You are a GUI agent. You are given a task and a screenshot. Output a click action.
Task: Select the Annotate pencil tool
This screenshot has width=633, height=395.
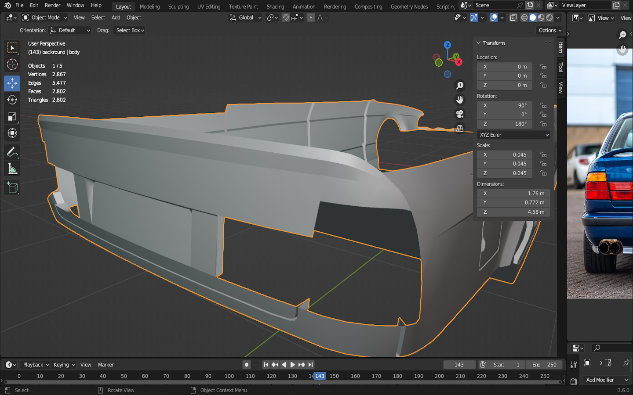click(12, 152)
